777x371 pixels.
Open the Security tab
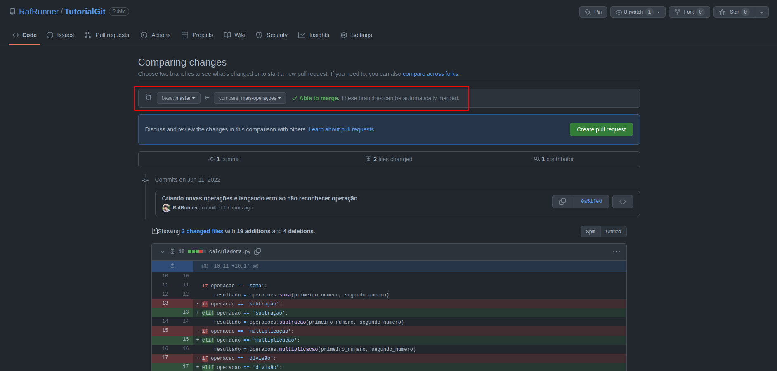coord(272,35)
